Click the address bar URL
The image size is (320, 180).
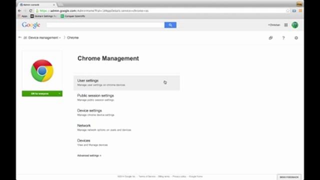click(94, 10)
